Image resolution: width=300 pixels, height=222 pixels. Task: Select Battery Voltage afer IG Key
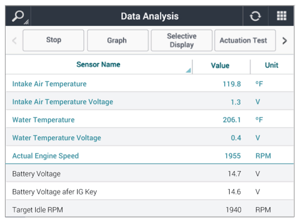pyautogui.click(x=150, y=191)
